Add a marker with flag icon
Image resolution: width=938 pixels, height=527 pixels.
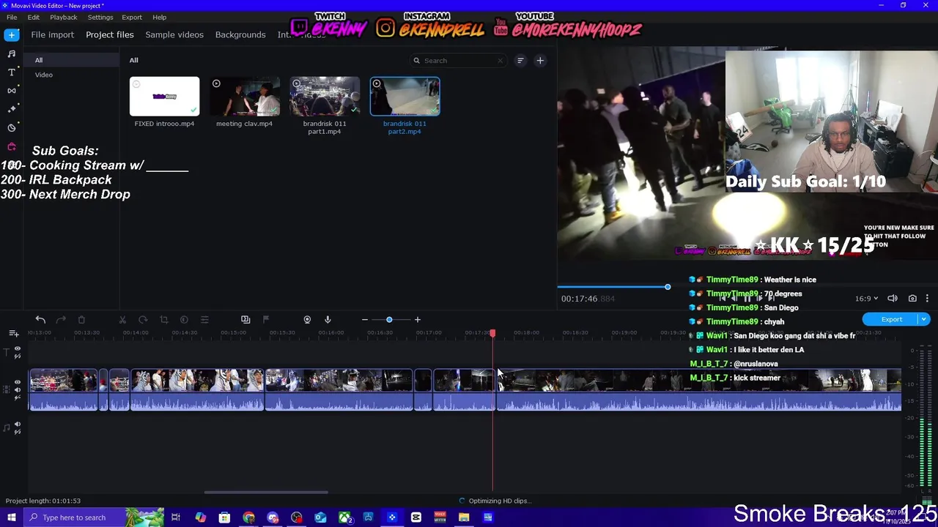click(x=266, y=319)
